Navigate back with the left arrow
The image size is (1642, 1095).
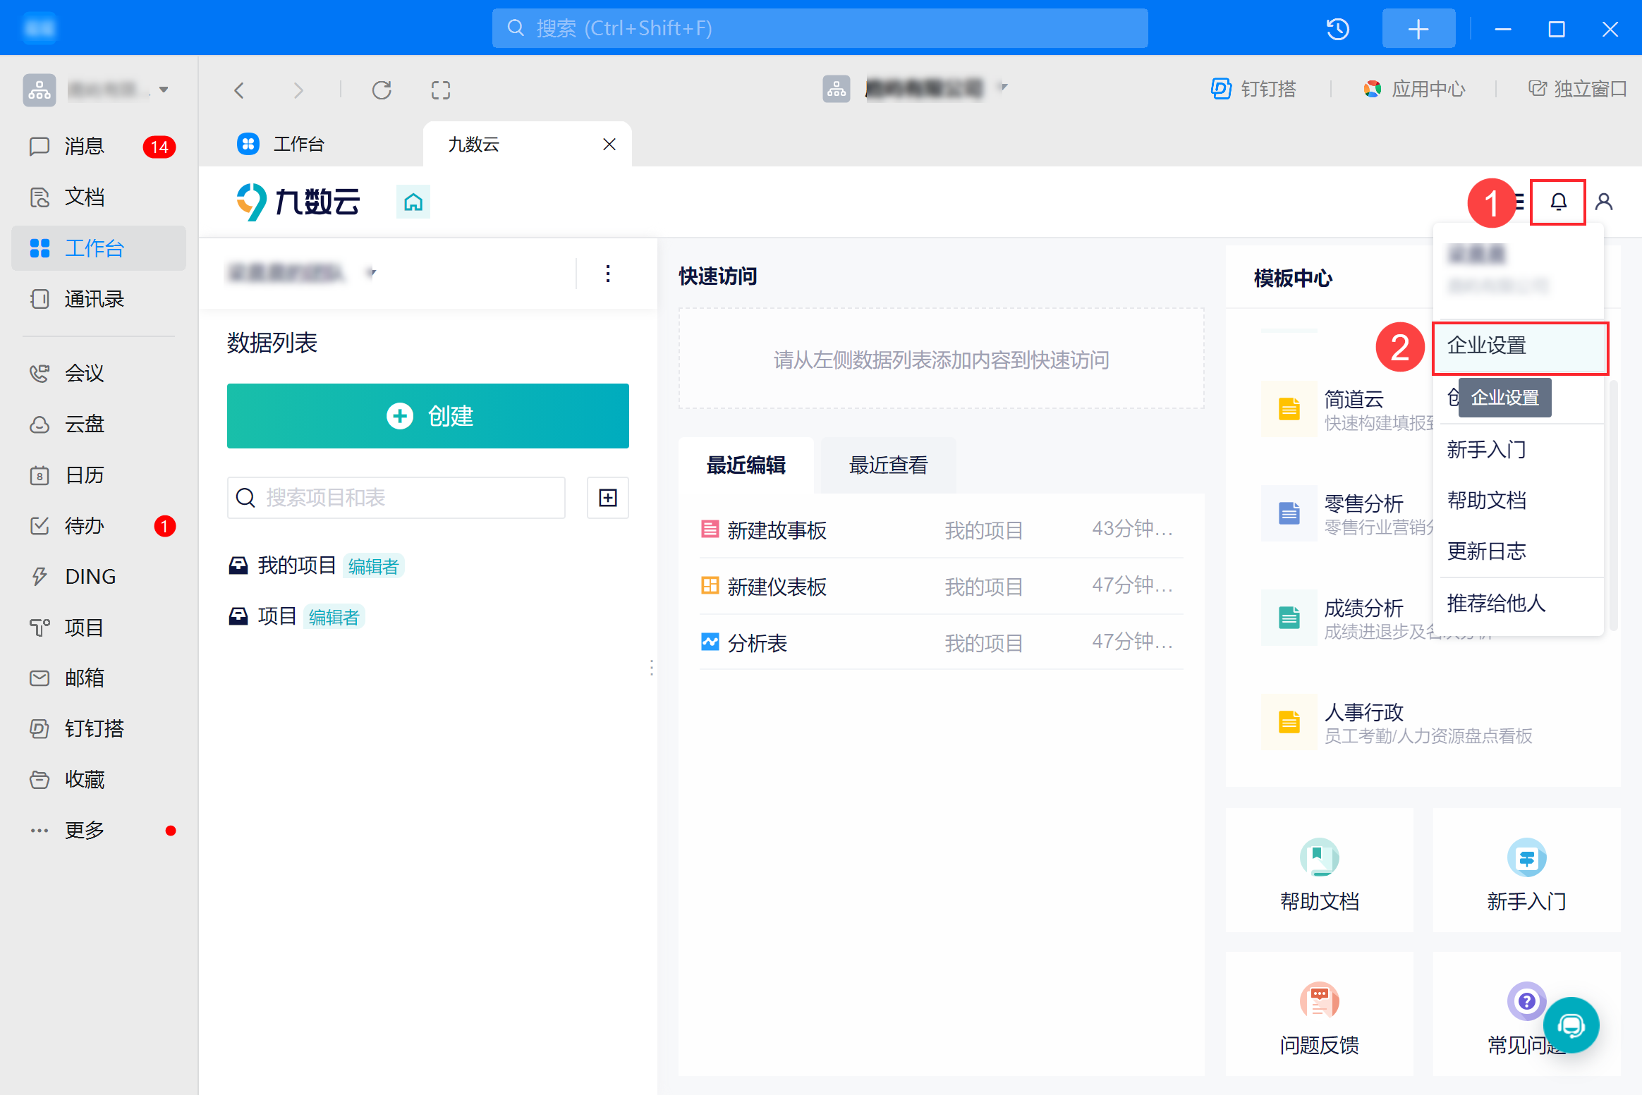pyautogui.click(x=239, y=90)
